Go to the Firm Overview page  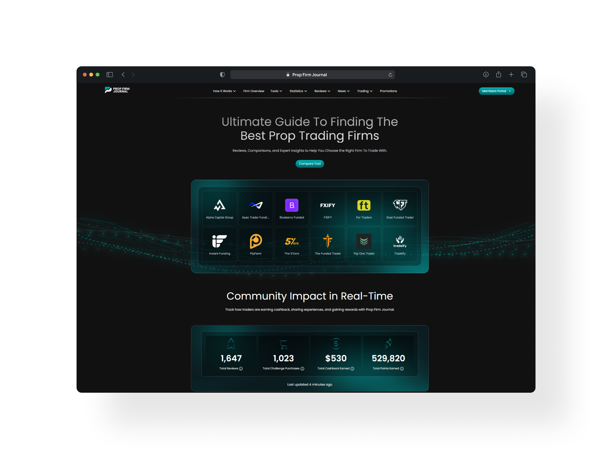pos(254,91)
